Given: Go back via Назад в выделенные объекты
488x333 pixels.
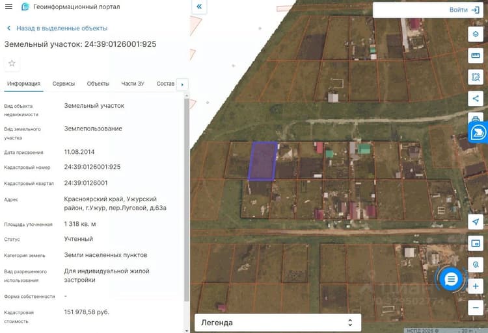Looking at the screenshot, I should point(57,29).
